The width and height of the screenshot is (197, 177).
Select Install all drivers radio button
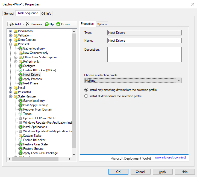[x=86, y=96]
